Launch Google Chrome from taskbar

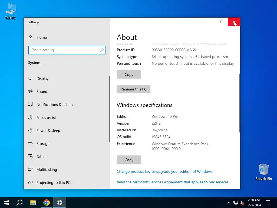click(47, 203)
